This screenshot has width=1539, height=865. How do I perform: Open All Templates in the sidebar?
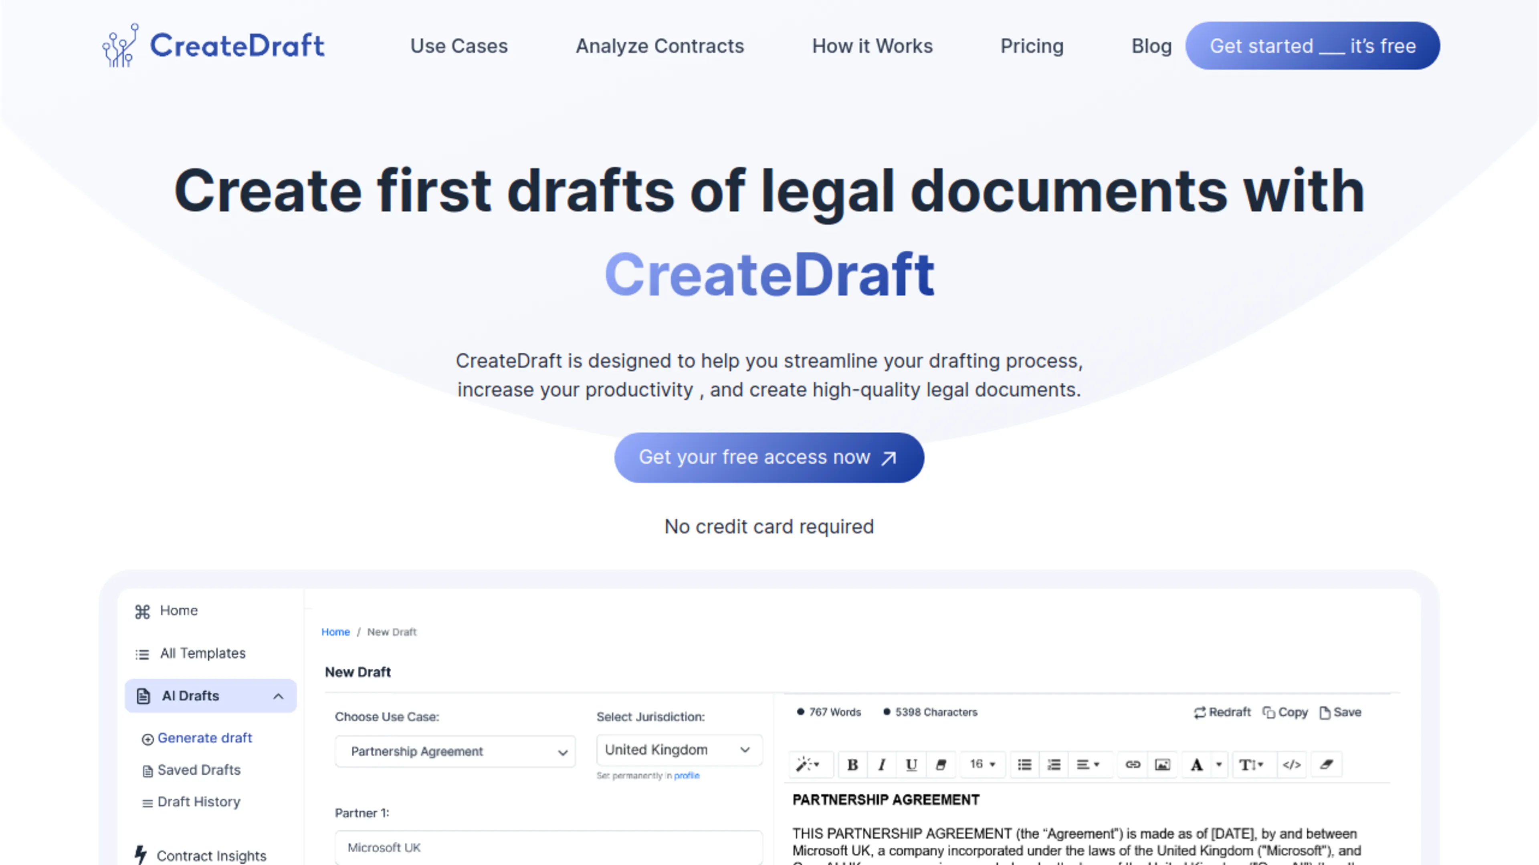202,653
